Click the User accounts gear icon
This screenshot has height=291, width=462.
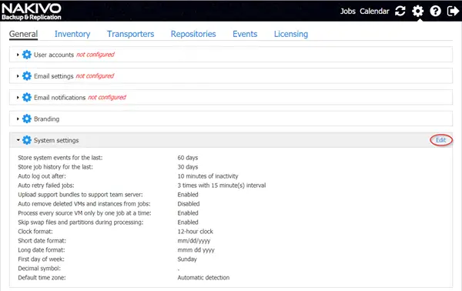pyautogui.click(x=27, y=55)
